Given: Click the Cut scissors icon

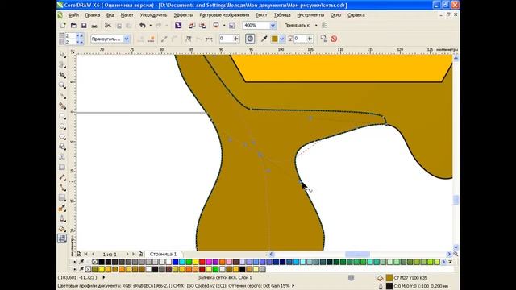Looking at the screenshot, I should (x=107, y=25).
